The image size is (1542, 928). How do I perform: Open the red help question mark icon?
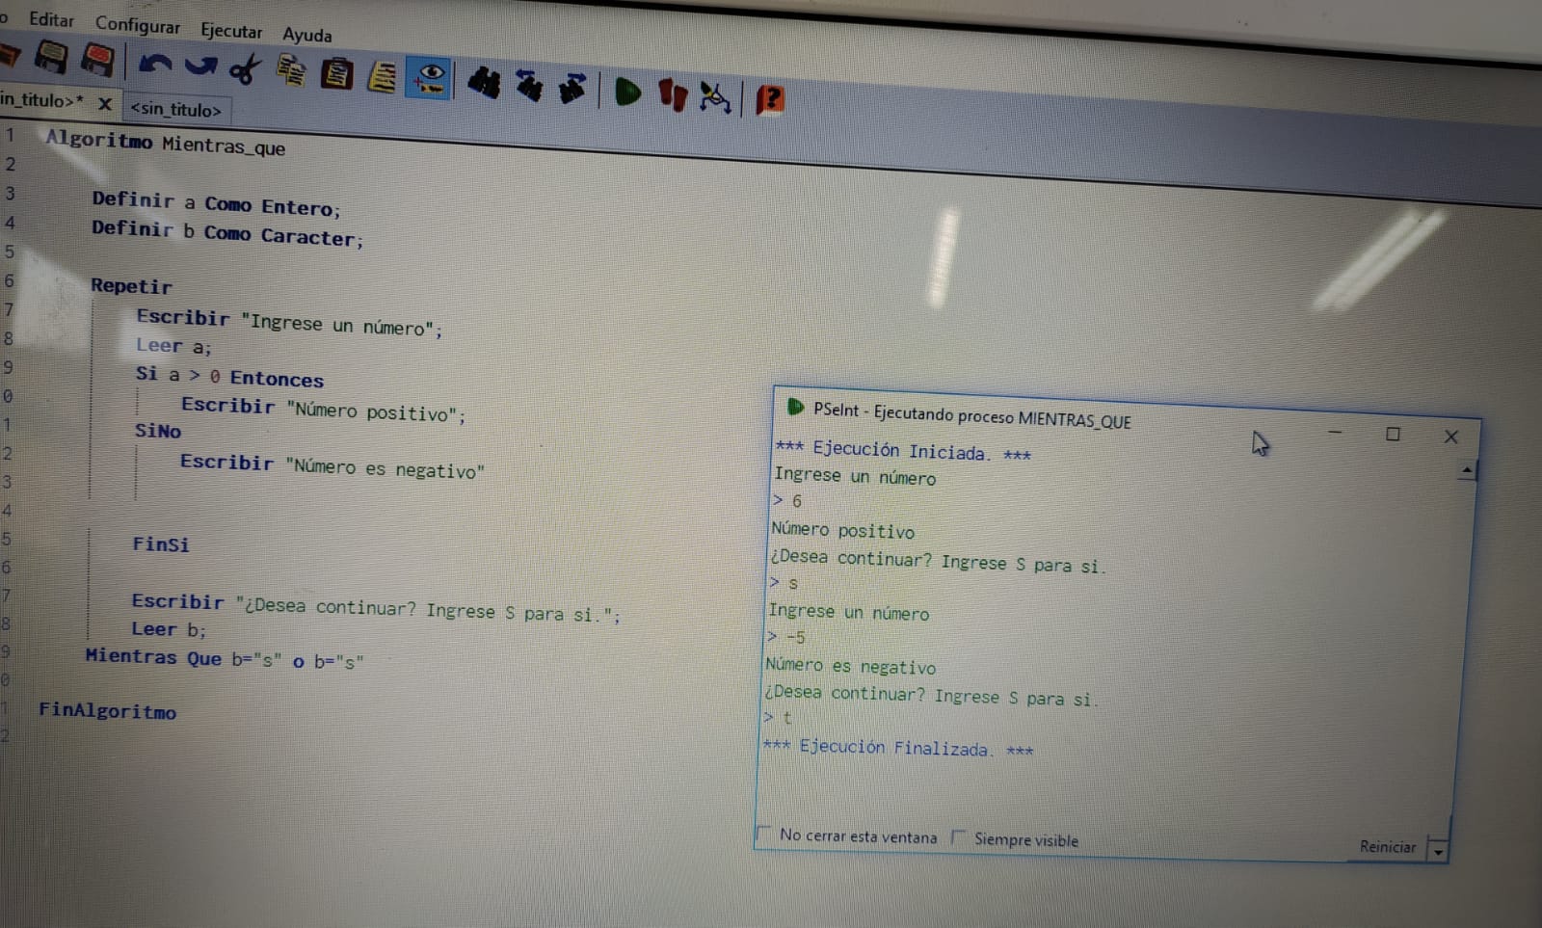[769, 99]
